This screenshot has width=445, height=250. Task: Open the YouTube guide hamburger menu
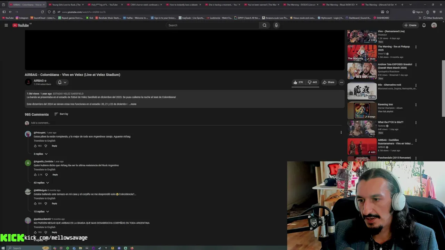pyautogui.click(x=6, y=25)
